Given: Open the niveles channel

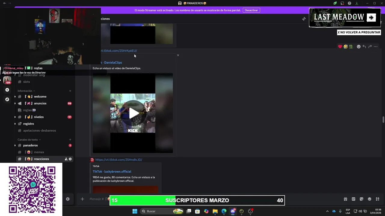Looking at the screenshot, I should click(45, 117).
